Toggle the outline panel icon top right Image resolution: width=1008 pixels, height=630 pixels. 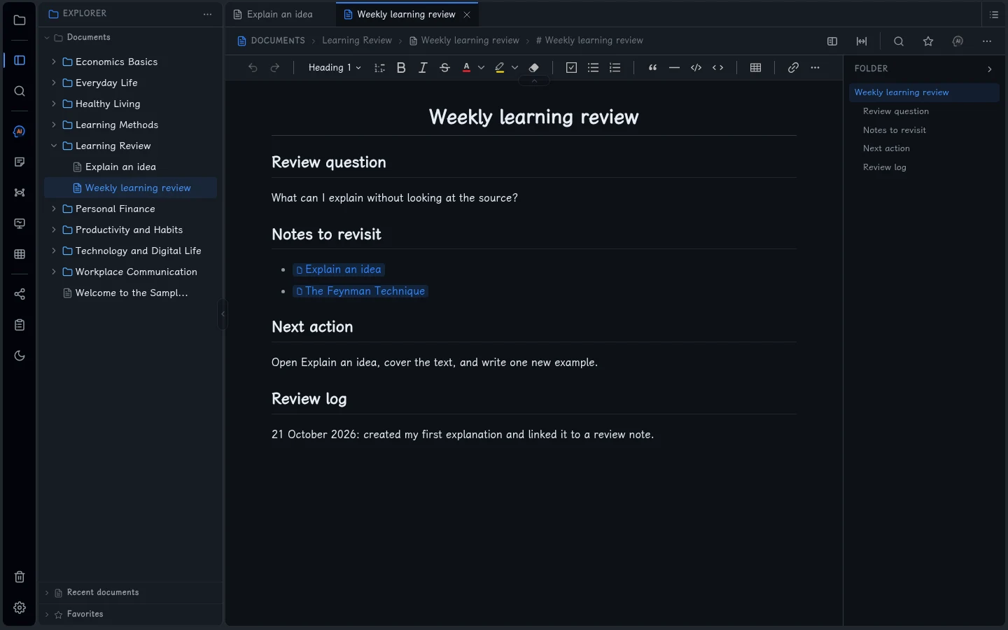click(x=994, y=15)
